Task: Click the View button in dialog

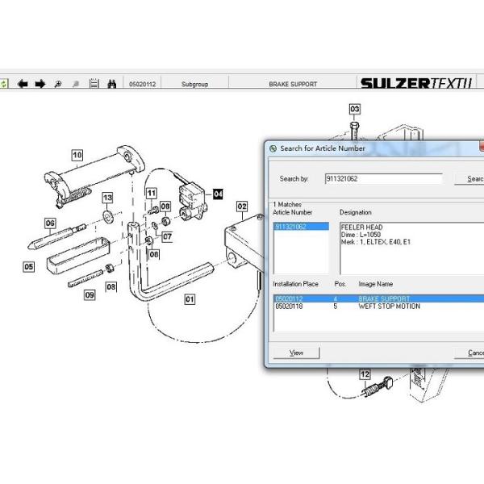Action: click(296, 353)
